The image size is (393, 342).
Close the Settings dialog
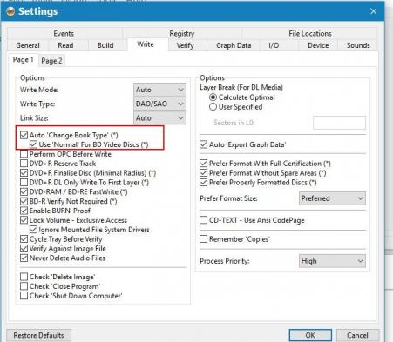point(373,11)
